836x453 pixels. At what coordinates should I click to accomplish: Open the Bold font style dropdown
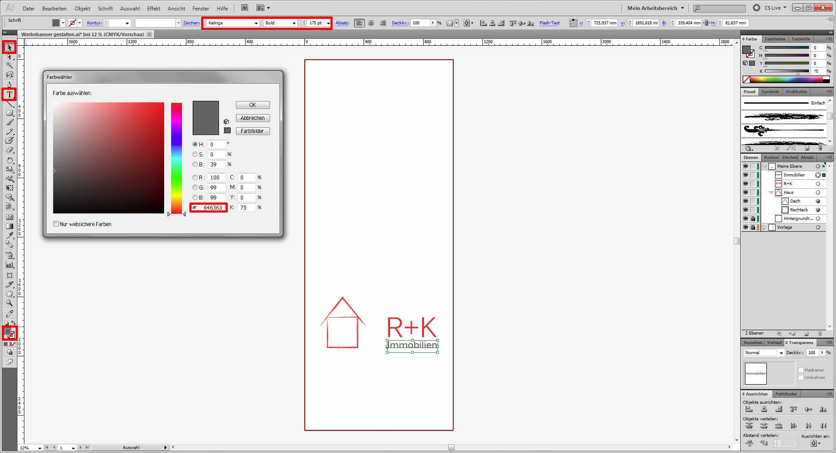(x=294, y=23)
